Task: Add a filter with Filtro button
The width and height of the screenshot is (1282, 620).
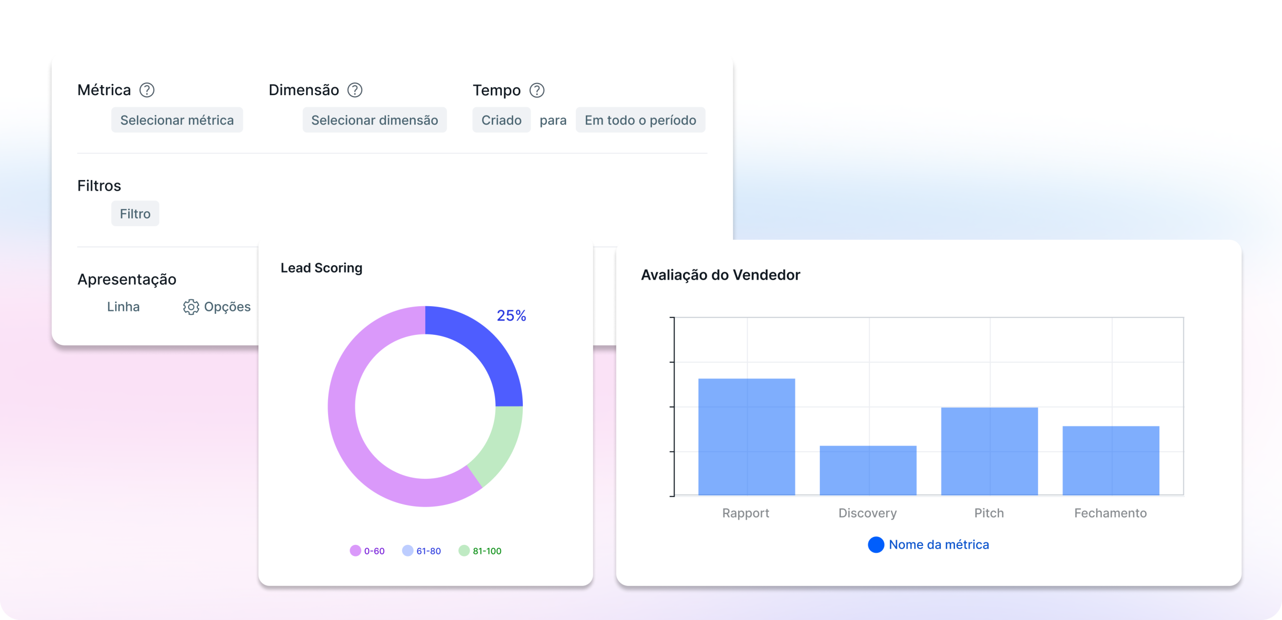Action: point(135,214)
